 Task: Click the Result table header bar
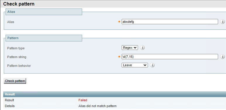click(x=115, y=94)
